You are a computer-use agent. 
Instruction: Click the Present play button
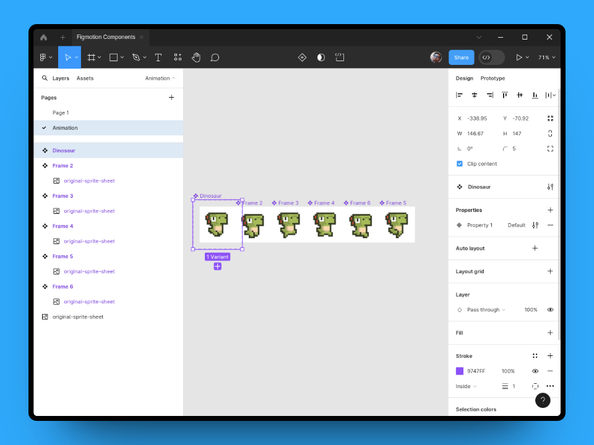click(519, 57)
